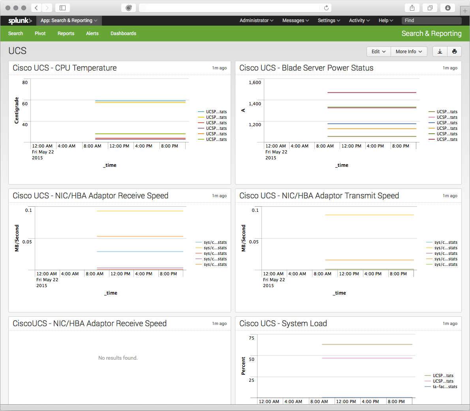
Task: Expand the Edit dropdown
Action: [x=379, y=52]
